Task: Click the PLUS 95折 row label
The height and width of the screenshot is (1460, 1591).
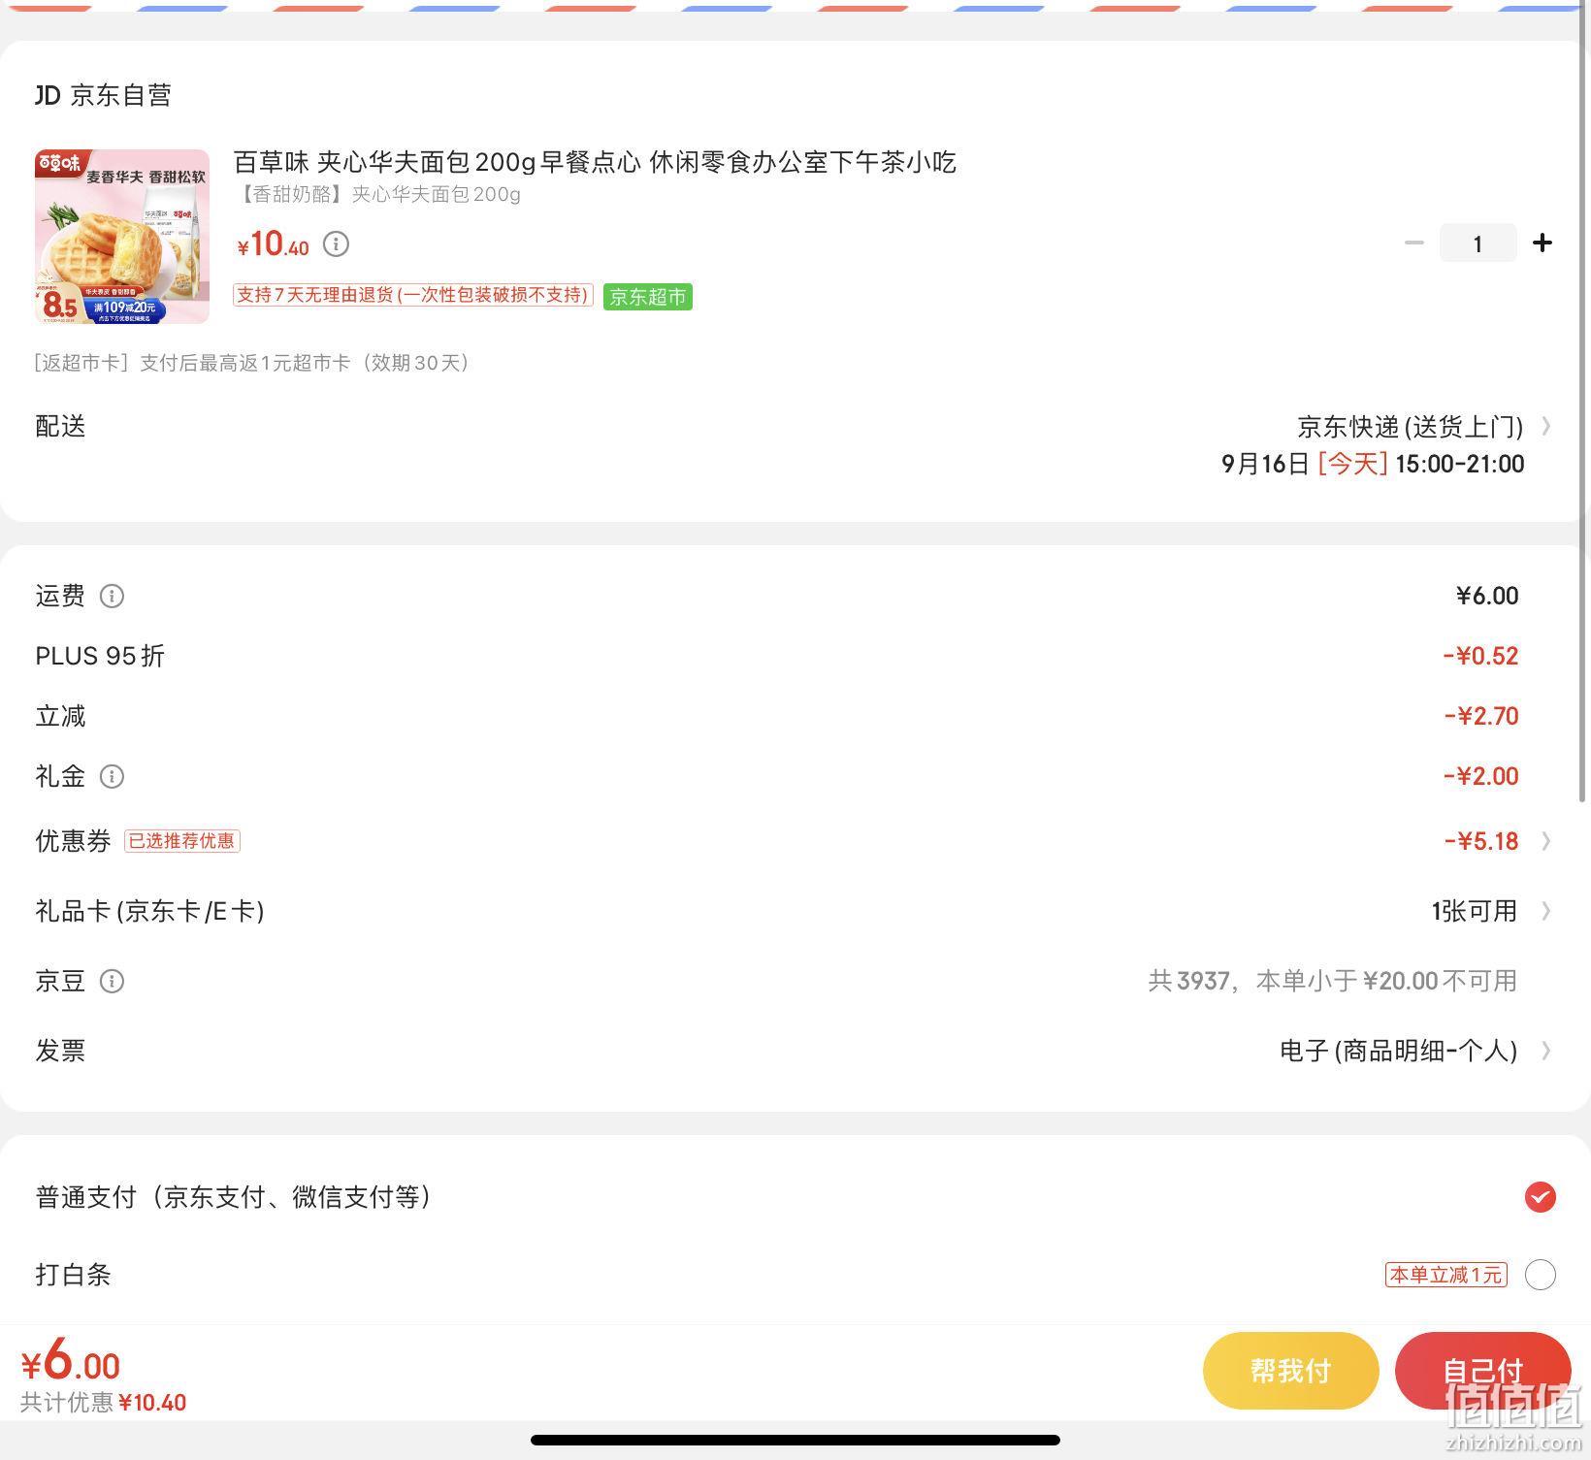Action: point(100,656)
